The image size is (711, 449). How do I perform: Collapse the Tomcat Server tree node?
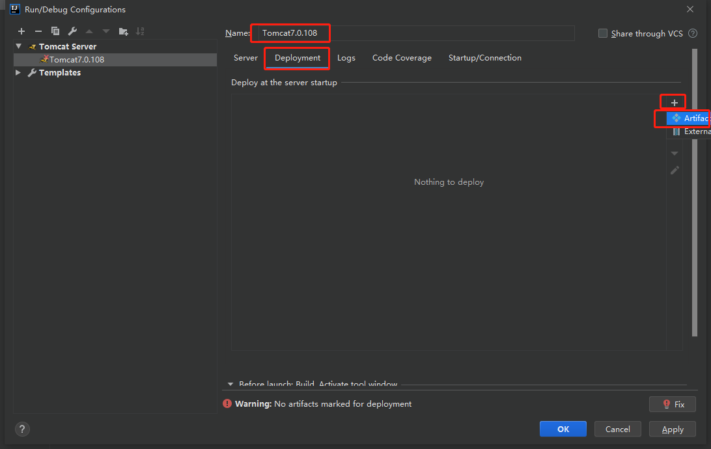(x=19, y=46)
